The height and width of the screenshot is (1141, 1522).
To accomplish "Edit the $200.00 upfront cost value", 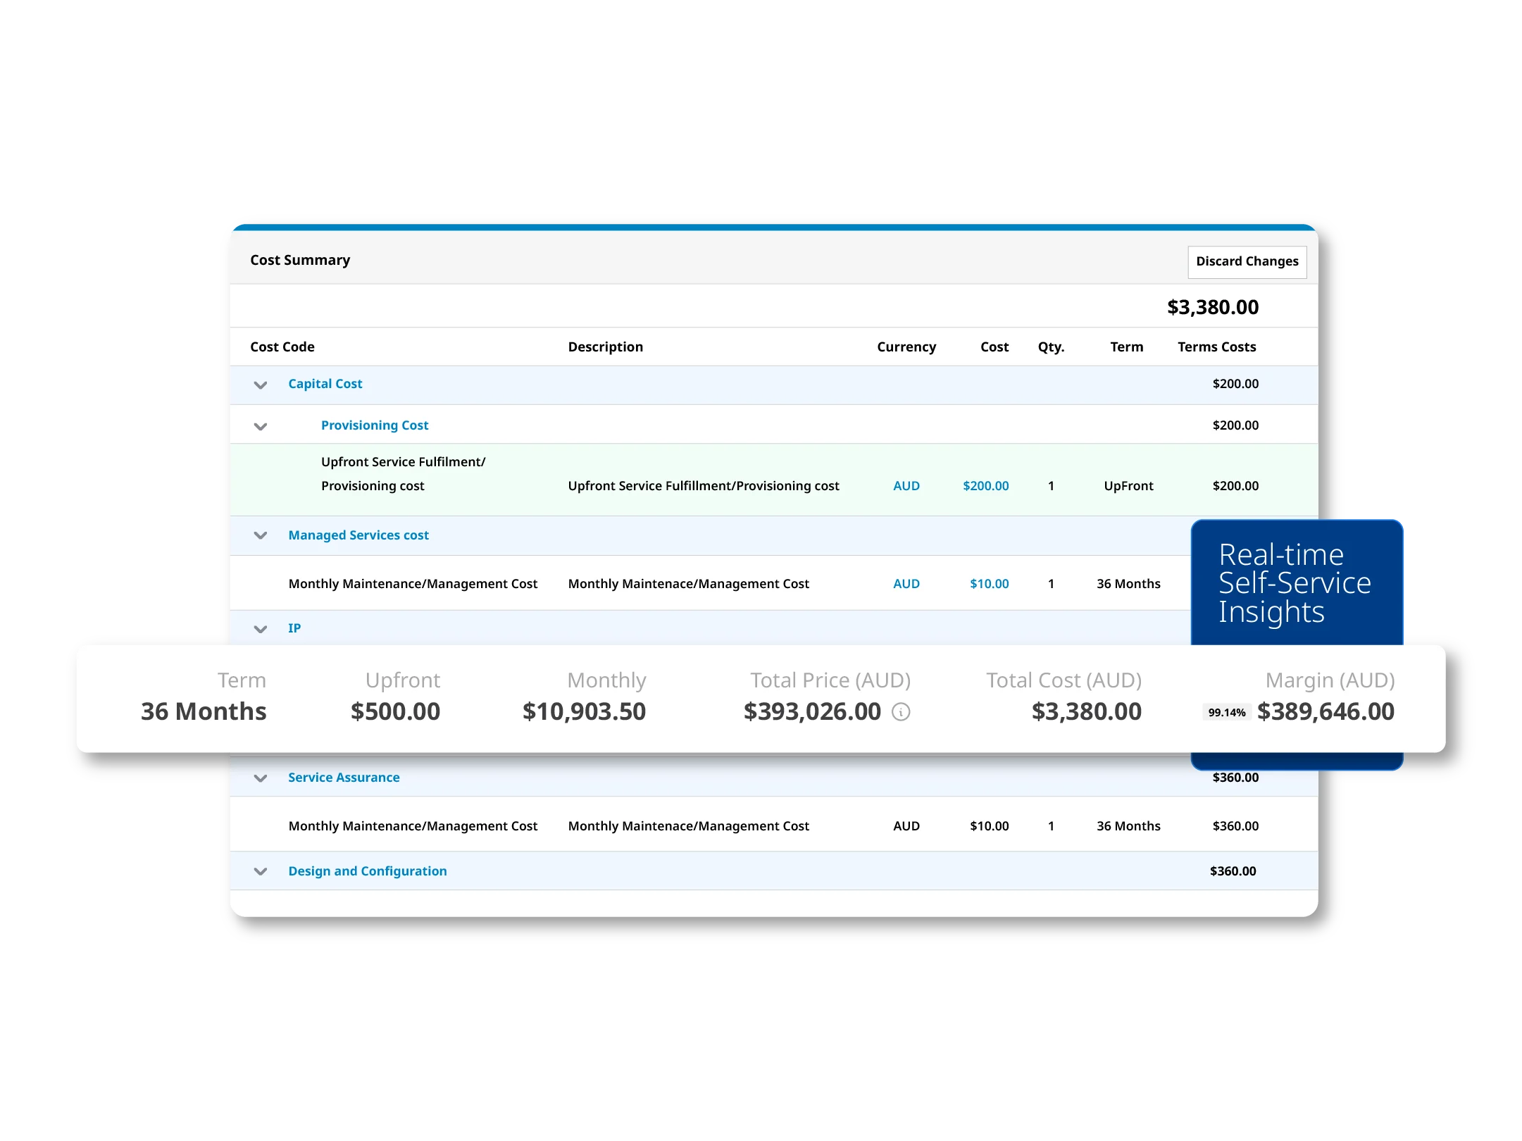I will pos(985,486).
